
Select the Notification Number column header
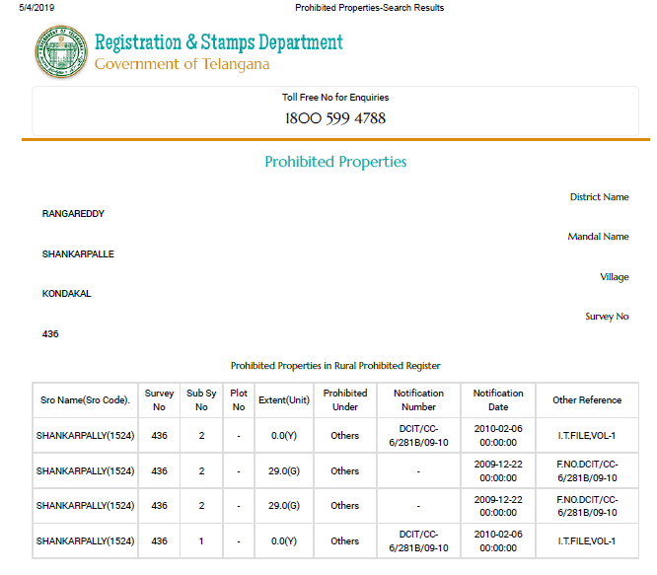[418, 399]
